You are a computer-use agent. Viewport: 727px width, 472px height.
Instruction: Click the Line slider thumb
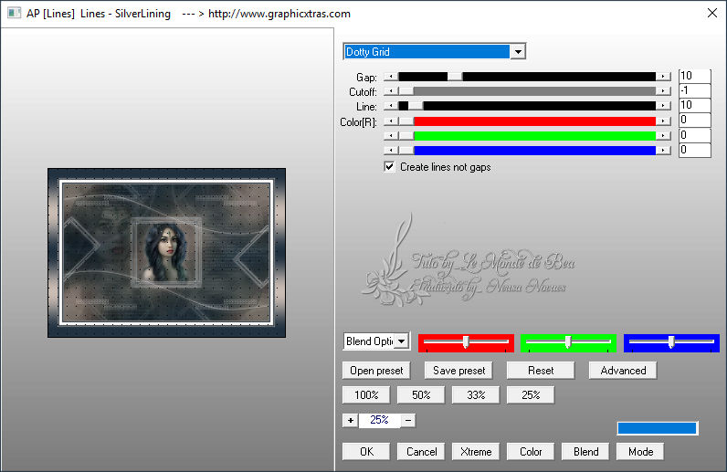click(x=416, y=106)
